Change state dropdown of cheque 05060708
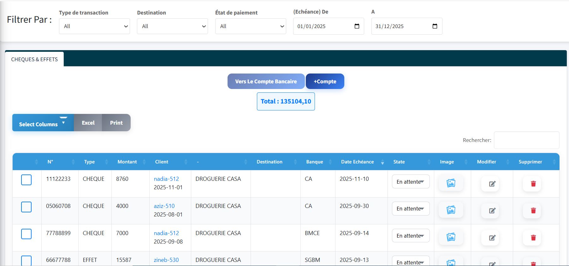 411,209
